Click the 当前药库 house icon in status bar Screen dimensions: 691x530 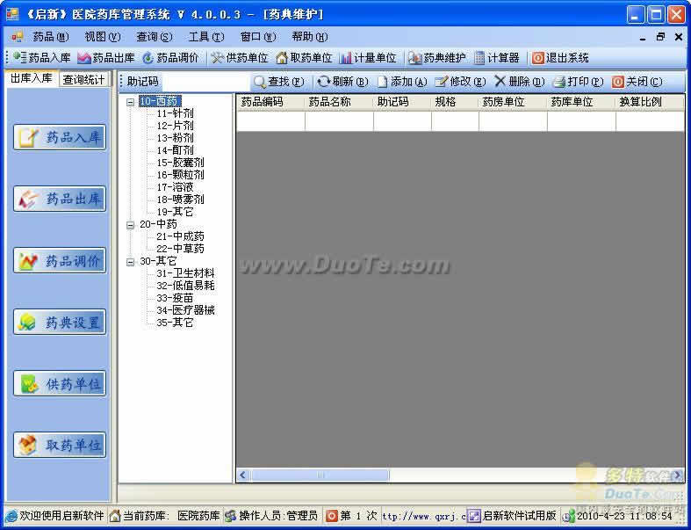114,515
